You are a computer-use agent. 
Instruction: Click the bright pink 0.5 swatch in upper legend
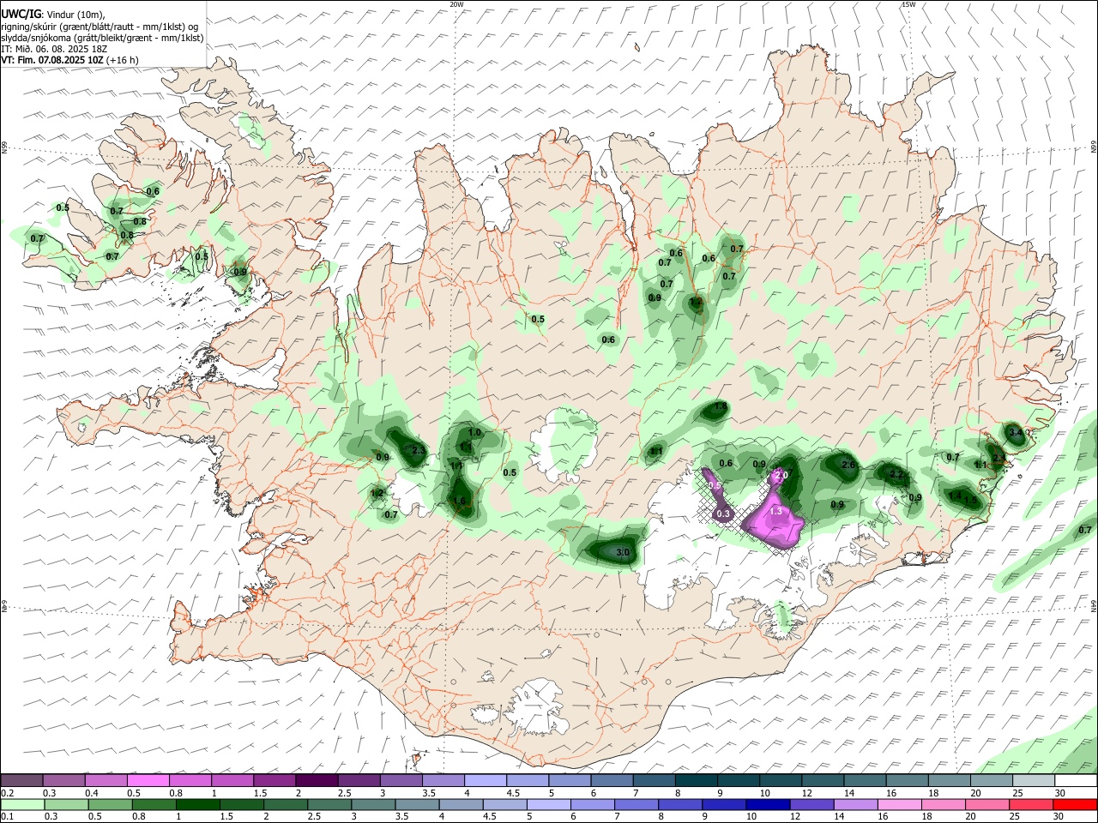[148, 781]
